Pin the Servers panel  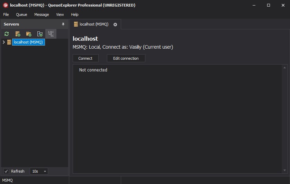point(63,24)
